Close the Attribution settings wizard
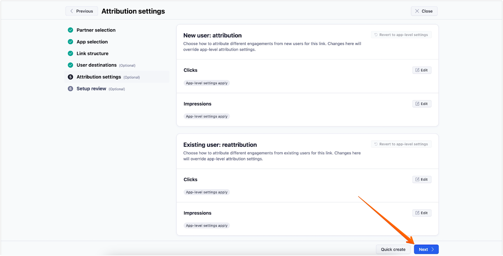Image resolution: width=503 pixels, height=256 pixels. coord(424,11)
